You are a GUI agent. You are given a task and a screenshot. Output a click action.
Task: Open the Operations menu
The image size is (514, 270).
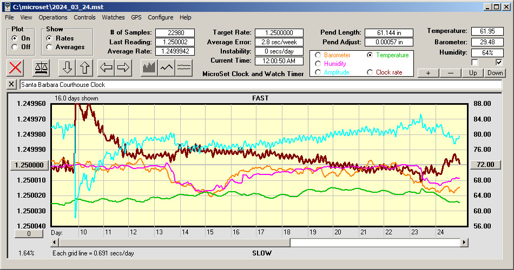(53, 17)
